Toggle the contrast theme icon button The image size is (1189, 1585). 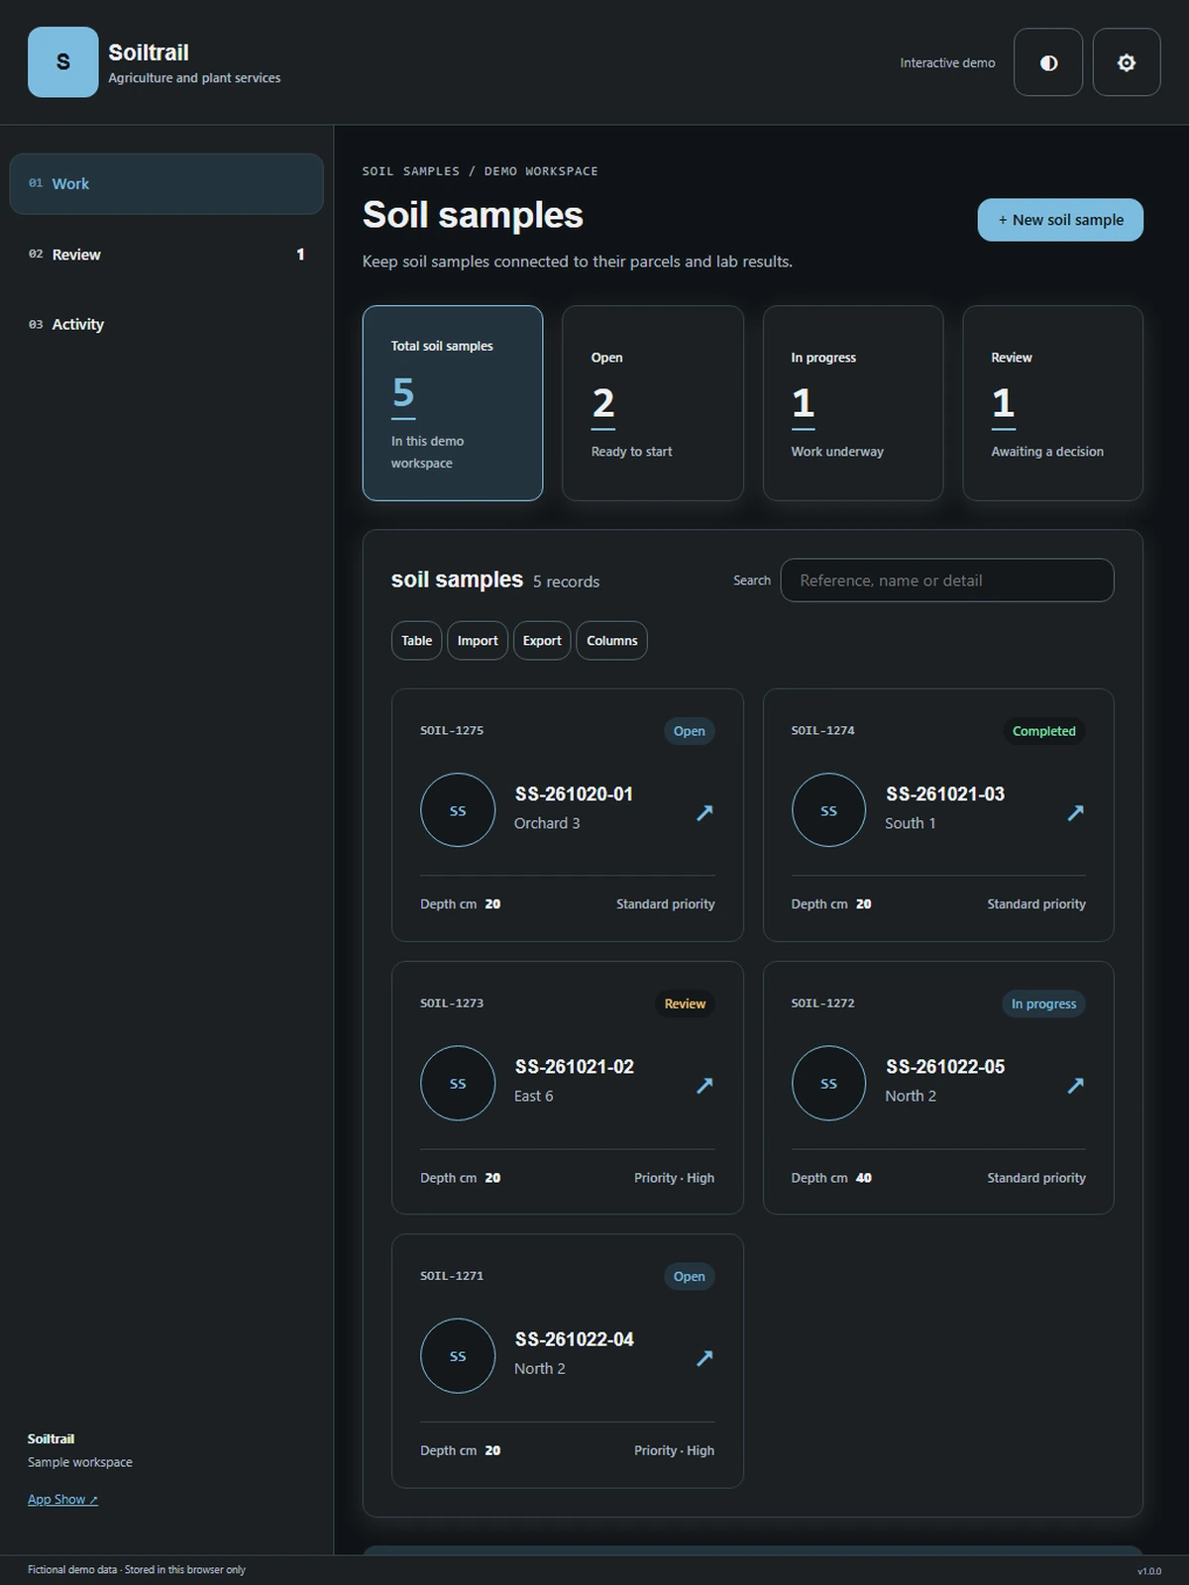[1048, 62]
